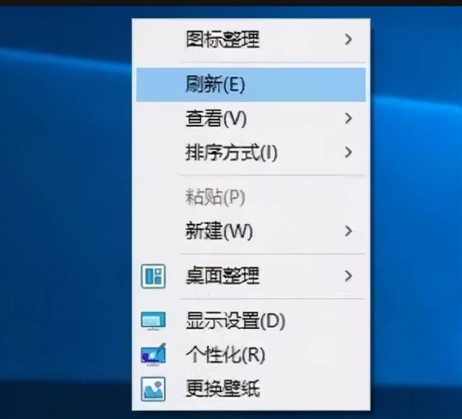Open the 排序方式(I) menu entry

point(251,153)
